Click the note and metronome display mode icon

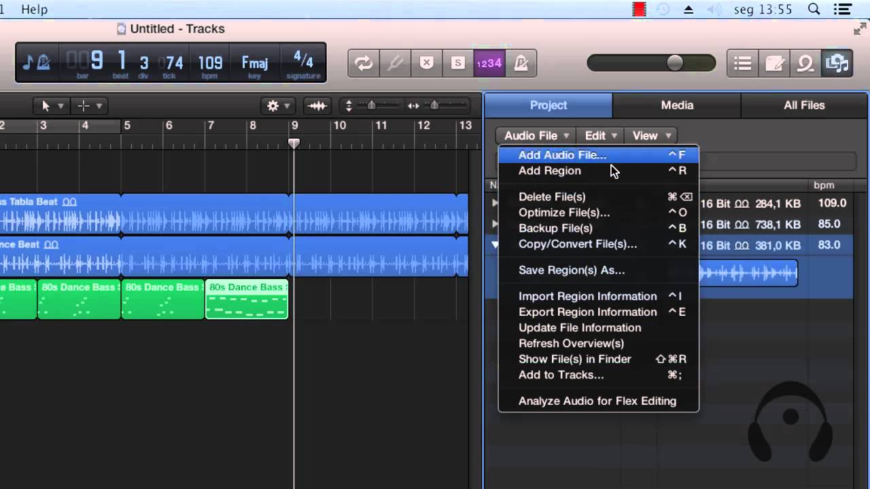coord(37,63)
